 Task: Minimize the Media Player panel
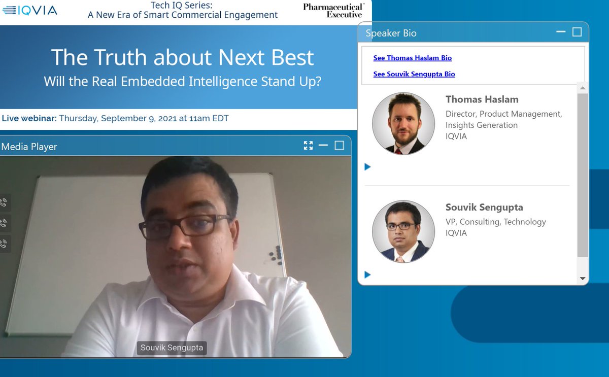click(x=323, y=146)
